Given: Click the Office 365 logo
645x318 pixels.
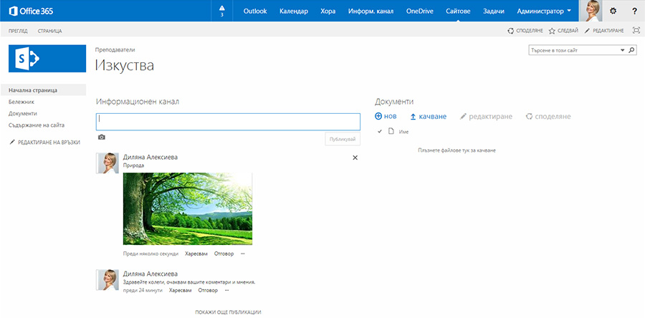Looking at the screenshot, I should [32, 11].
